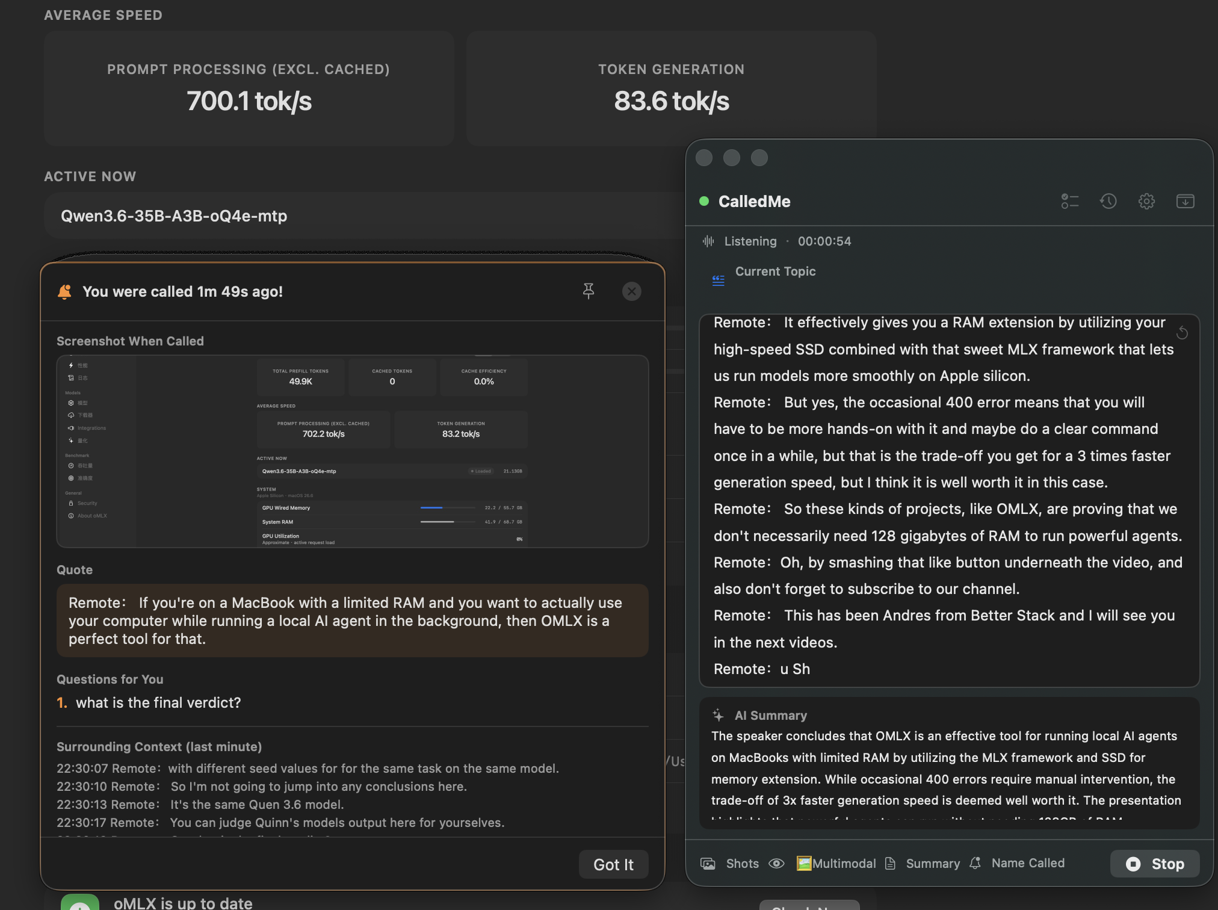Image resolution: width=1218 pixels, height=910 pixels.
Task: Select the Summary option in footer
Action: [x=933, y=864]
